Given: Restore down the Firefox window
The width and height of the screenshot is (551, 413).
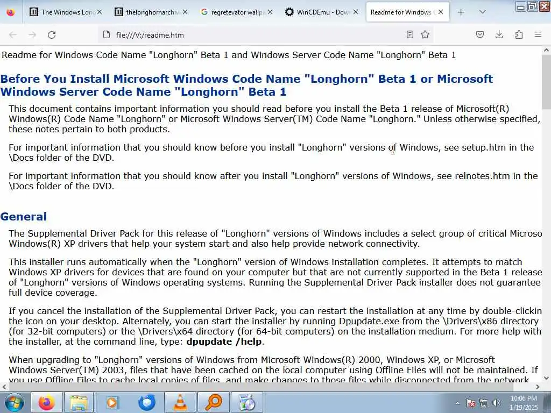Looking at the screenshot, I should [532, 6].
